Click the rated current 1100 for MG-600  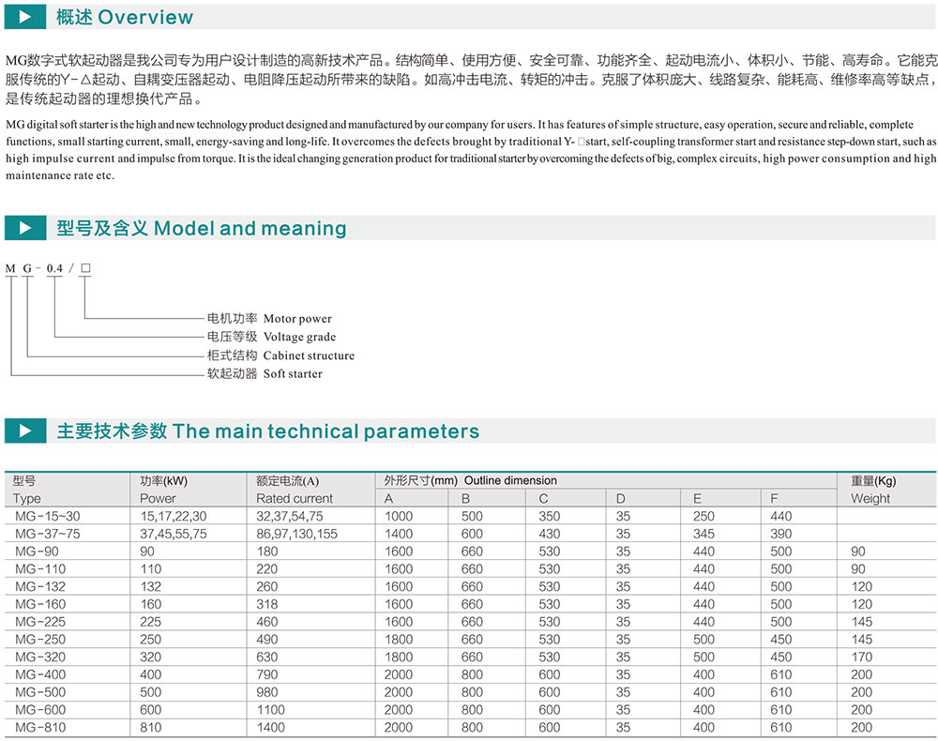click(272, 709)
